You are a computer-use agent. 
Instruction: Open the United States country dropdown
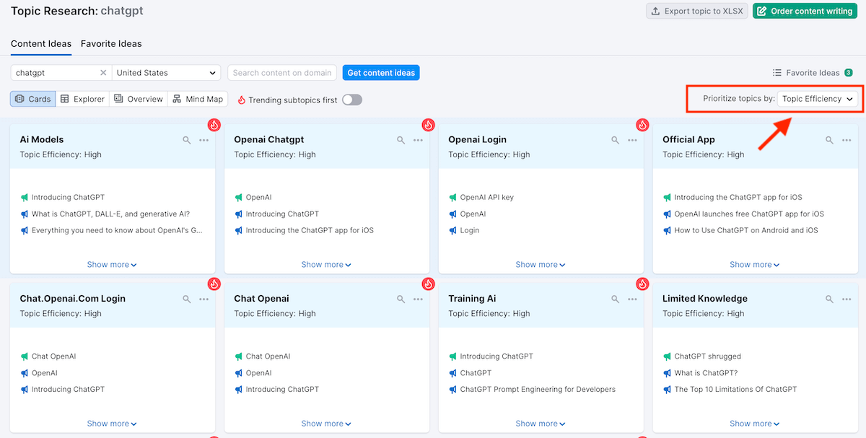167,73
